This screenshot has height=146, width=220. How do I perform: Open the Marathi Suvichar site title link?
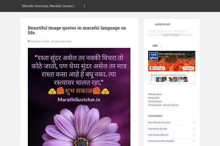click(54, 6)
